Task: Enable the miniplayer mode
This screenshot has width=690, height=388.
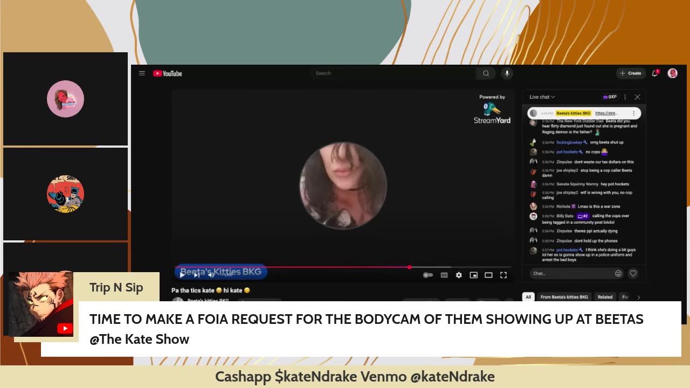Action: coord(473,275)
